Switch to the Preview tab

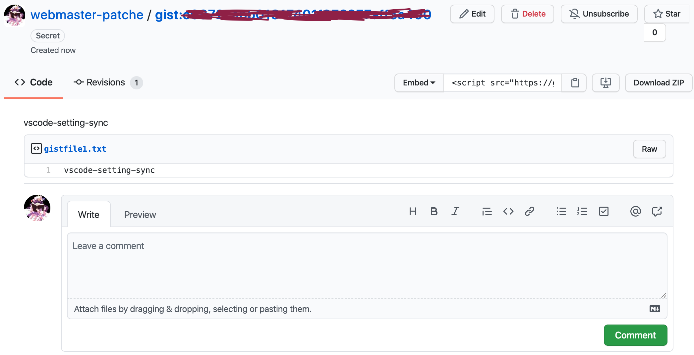point(140,215)
